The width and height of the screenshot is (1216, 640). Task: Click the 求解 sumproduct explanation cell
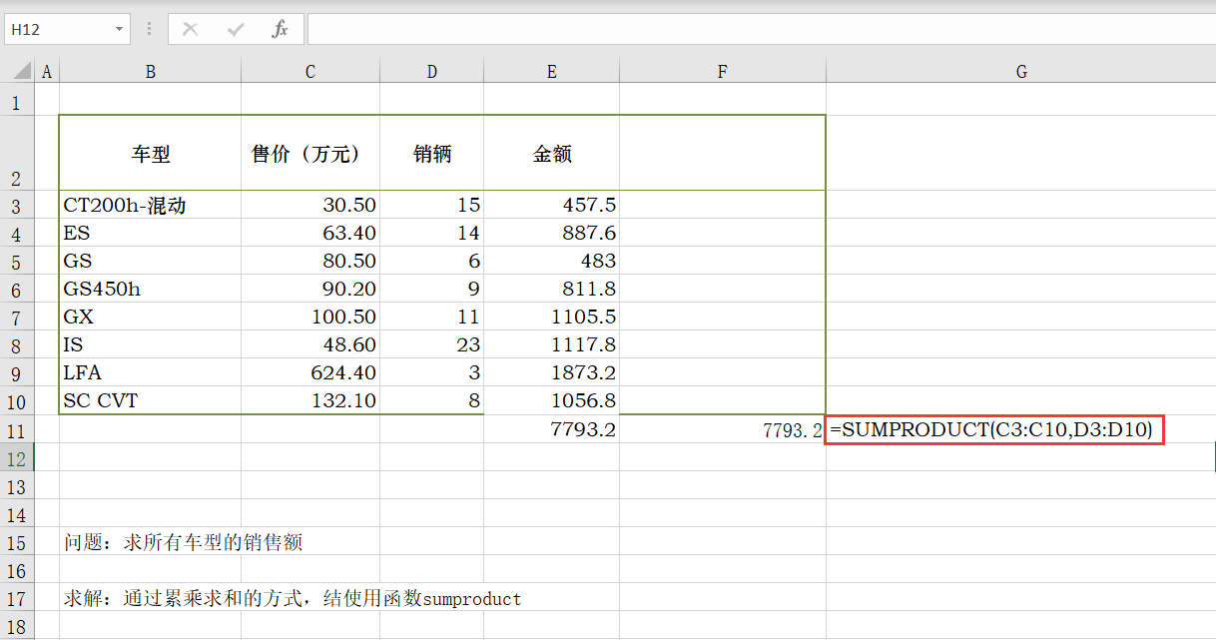click(293, 599)
